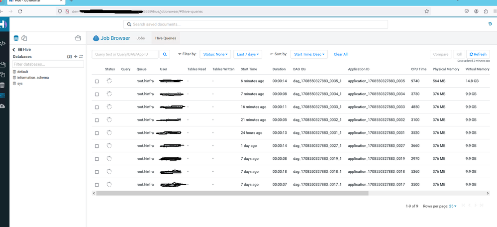Screen dimensions: 497x227
Task: Select the database sources icon in panel
Action: click(x=16, y=38)
